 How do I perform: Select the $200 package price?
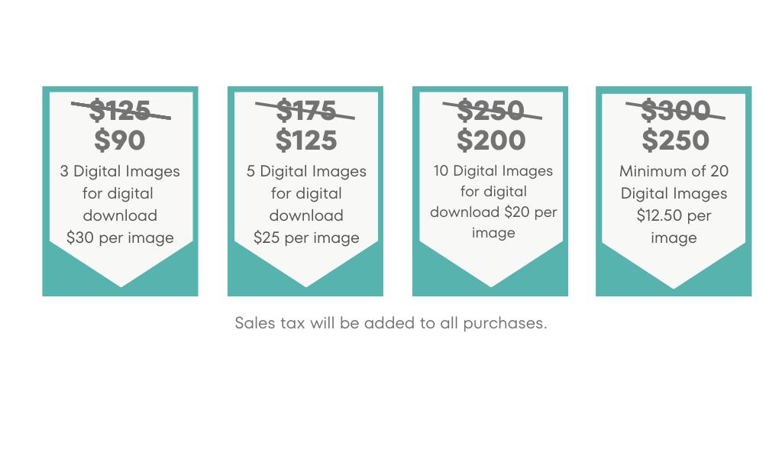coord(491,141)
